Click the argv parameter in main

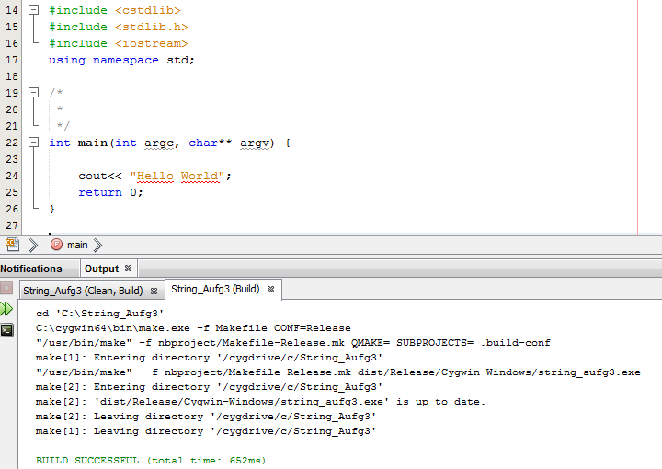pyautogui.click(x=257, y=143)
